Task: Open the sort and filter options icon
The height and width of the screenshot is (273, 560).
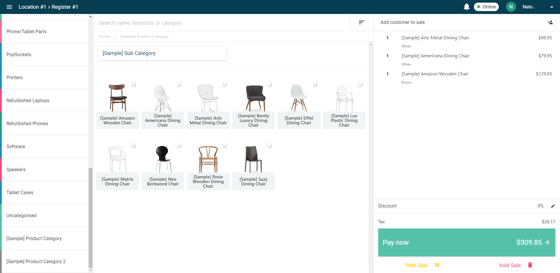Action: (361, 22)
